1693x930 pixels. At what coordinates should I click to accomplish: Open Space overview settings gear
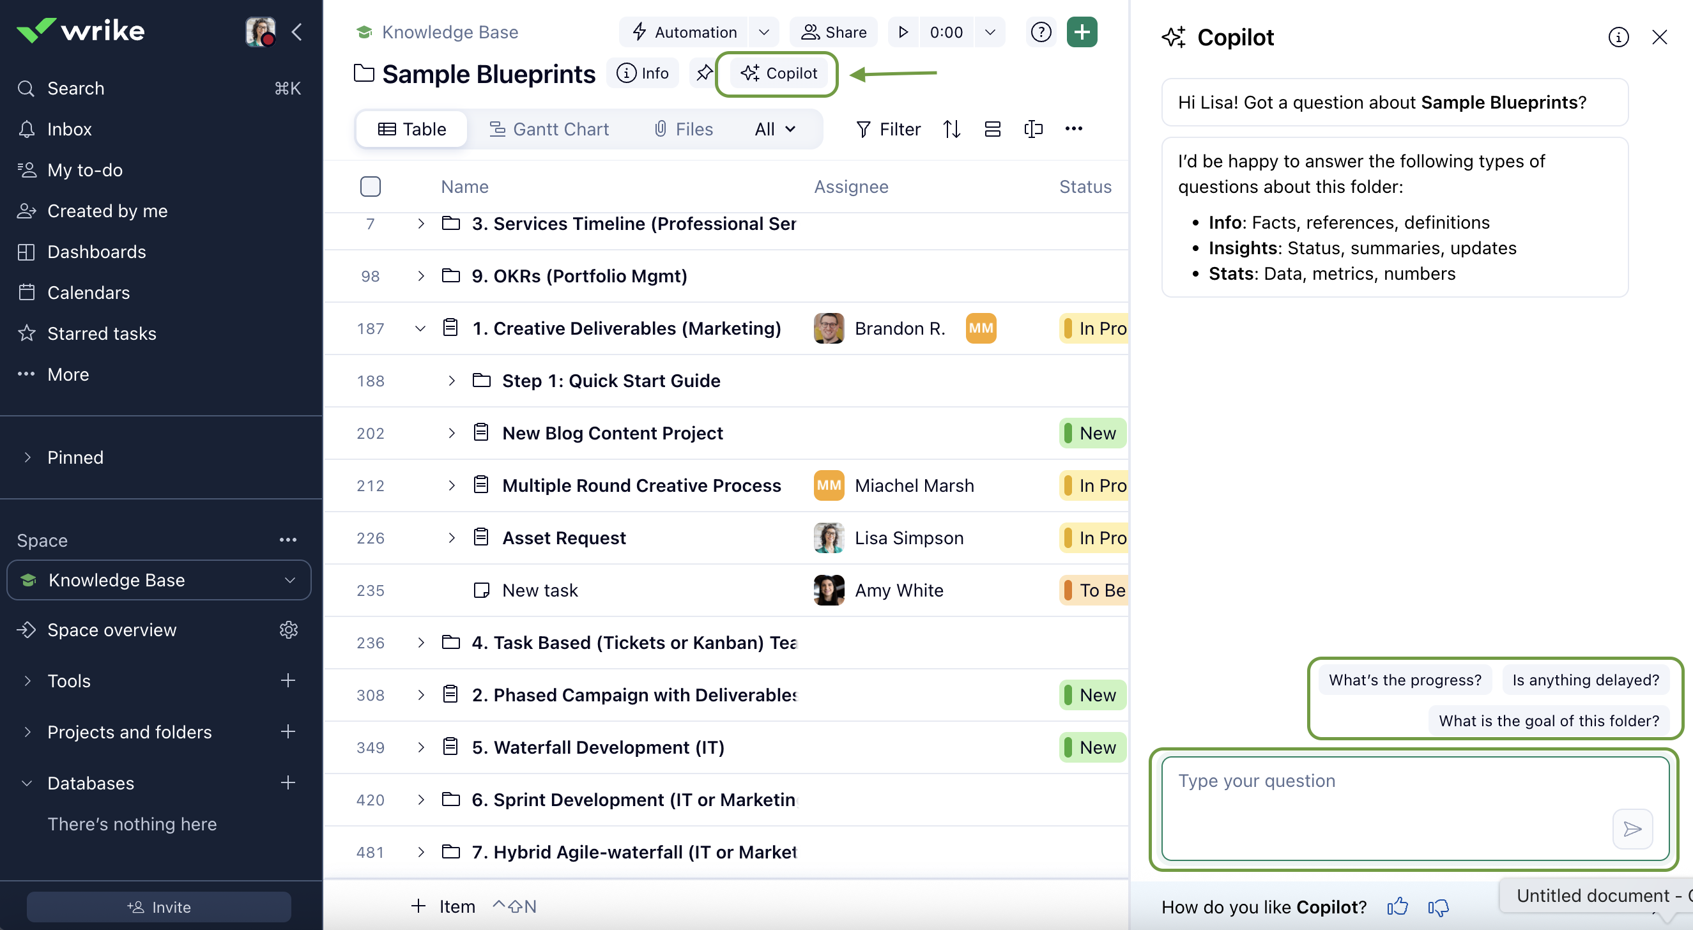pyautogui.click(x=289, y=629)
